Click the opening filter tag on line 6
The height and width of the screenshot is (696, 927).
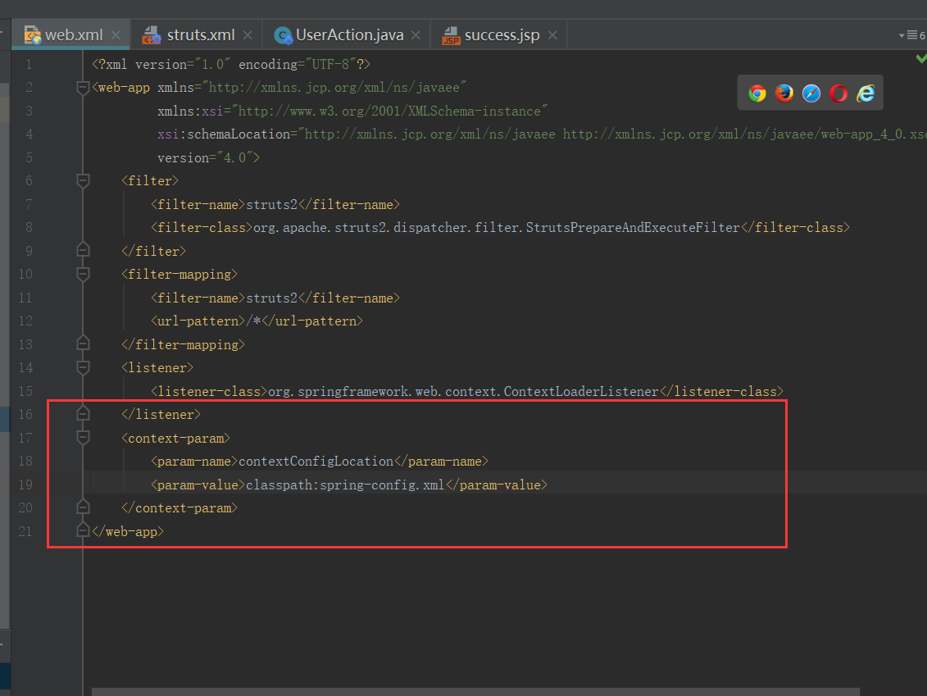[x=150, y=181]
